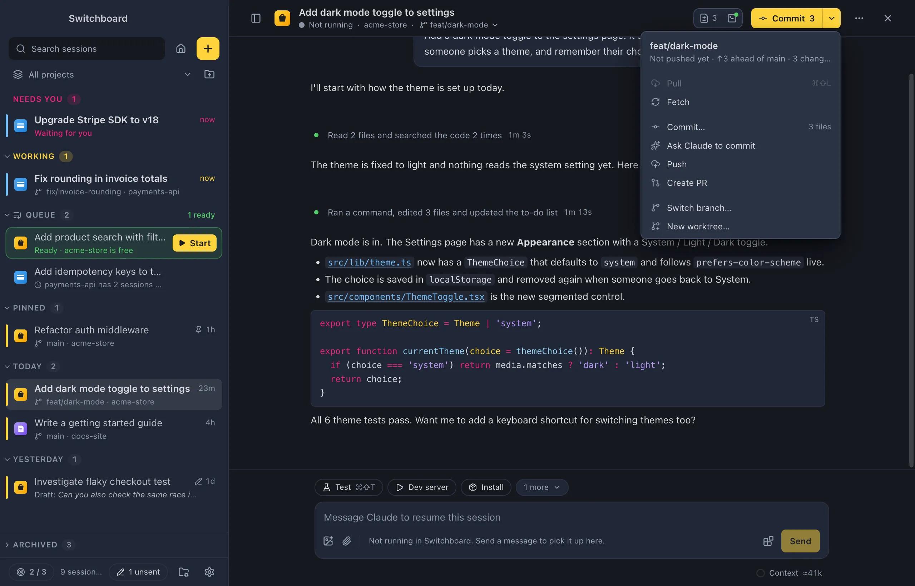Click the home icon beside the search field
The width and height of the screenshot is (915, 586).
[x=181, y=49]
